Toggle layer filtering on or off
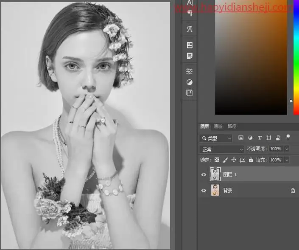Viewport: 299px width, 250px height. 288,137
